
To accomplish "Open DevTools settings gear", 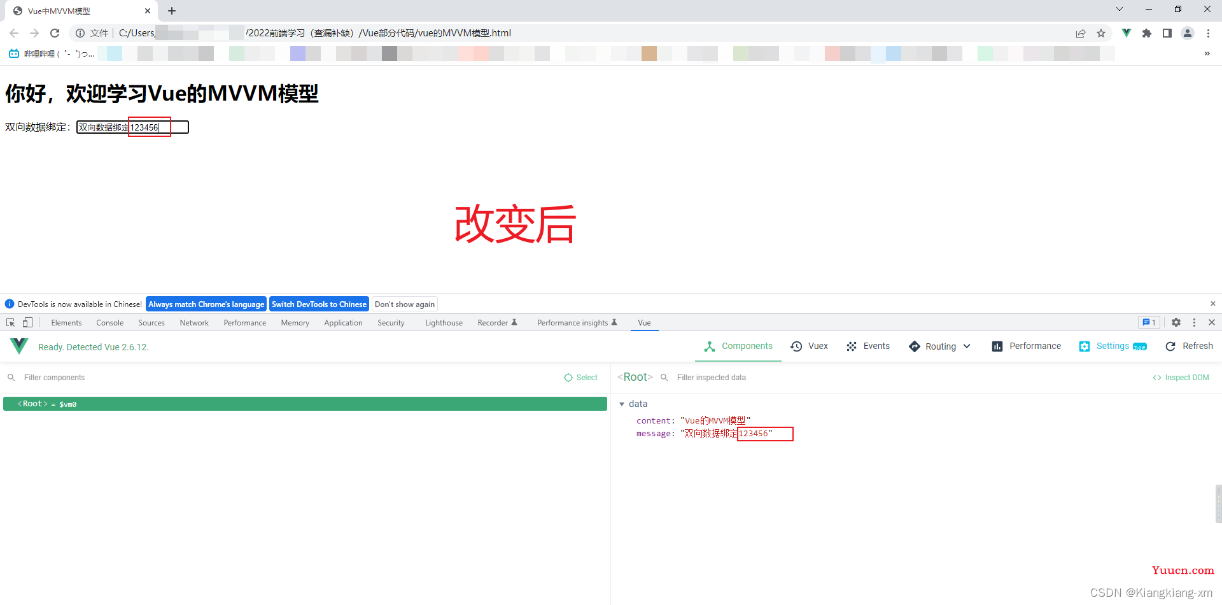I will coord(1176,322).
